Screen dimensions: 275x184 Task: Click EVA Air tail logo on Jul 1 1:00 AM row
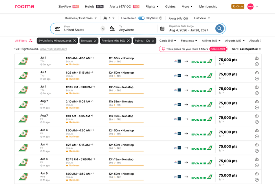pos(24,61)
